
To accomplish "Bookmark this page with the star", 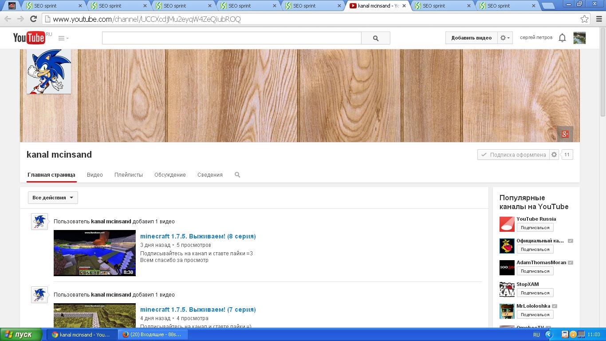I will click(584, 19).
